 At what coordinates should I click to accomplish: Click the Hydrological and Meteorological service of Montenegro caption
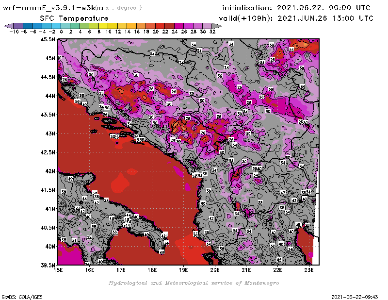[x=194, y=283]
